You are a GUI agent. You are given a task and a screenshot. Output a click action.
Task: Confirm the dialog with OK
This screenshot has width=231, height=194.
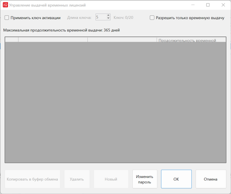176,179
